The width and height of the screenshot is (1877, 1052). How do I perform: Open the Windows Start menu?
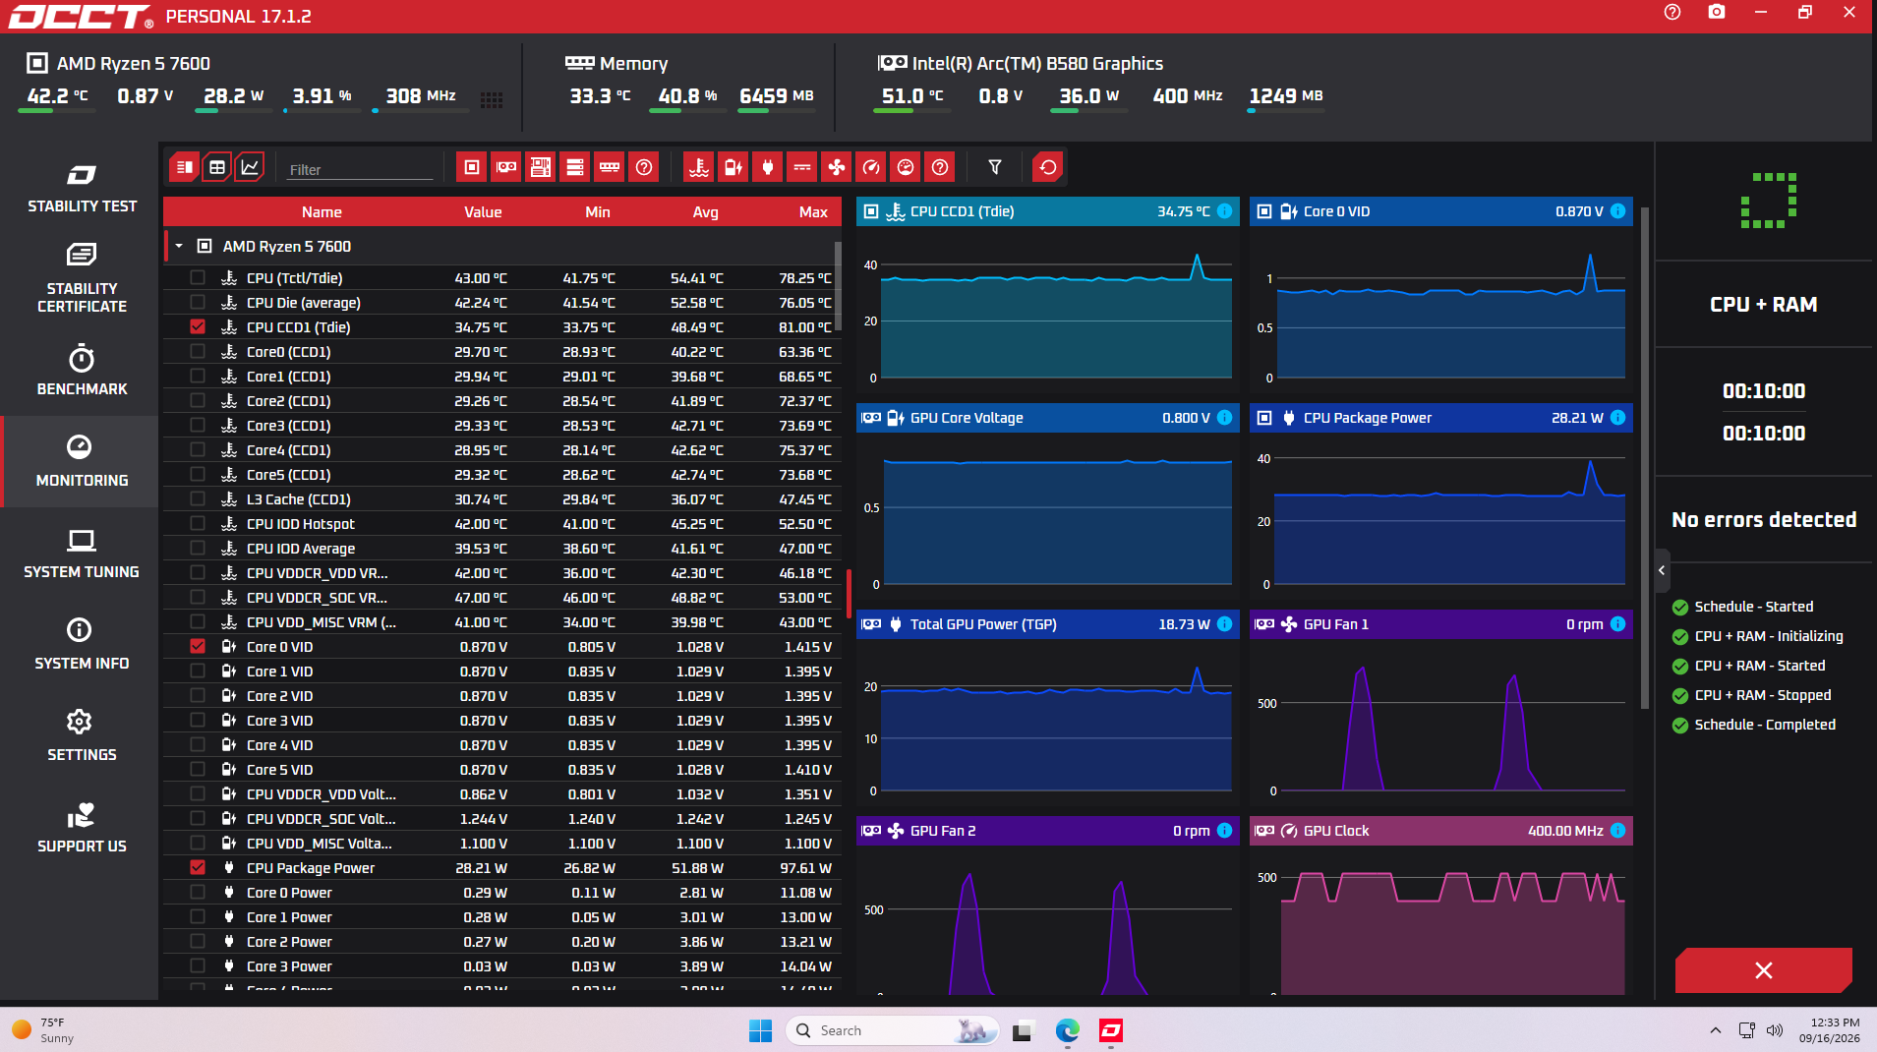(760, 1030)
